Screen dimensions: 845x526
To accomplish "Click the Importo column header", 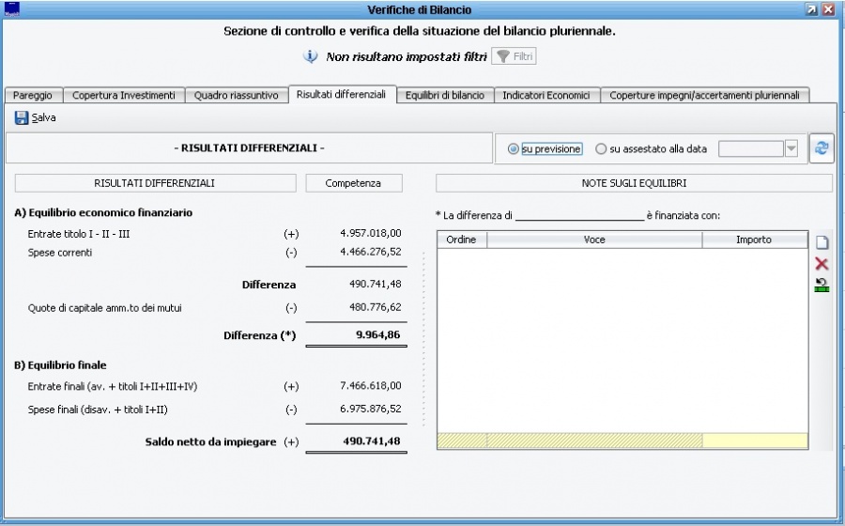I will (x=755, y=240).
